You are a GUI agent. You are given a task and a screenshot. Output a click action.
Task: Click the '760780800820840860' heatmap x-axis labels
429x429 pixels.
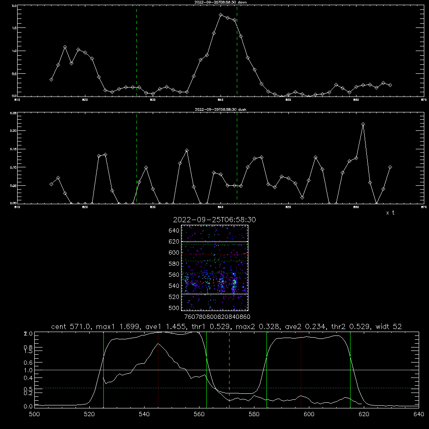coord(217,317)
